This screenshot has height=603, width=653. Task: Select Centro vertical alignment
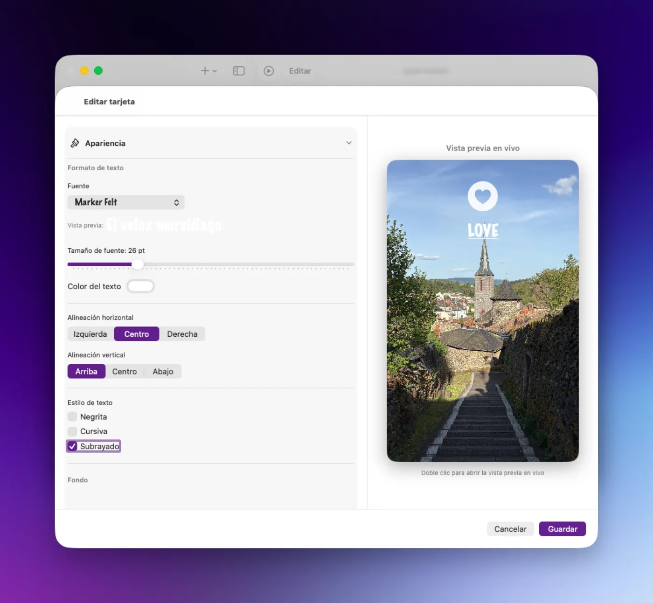(x=125, y=371)
